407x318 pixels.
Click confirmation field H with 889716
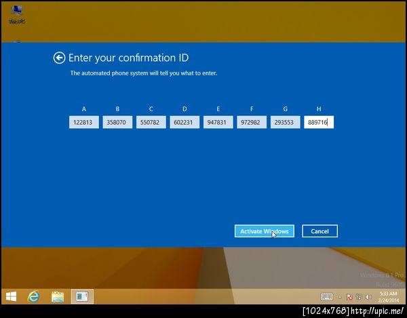pos(319,122)
